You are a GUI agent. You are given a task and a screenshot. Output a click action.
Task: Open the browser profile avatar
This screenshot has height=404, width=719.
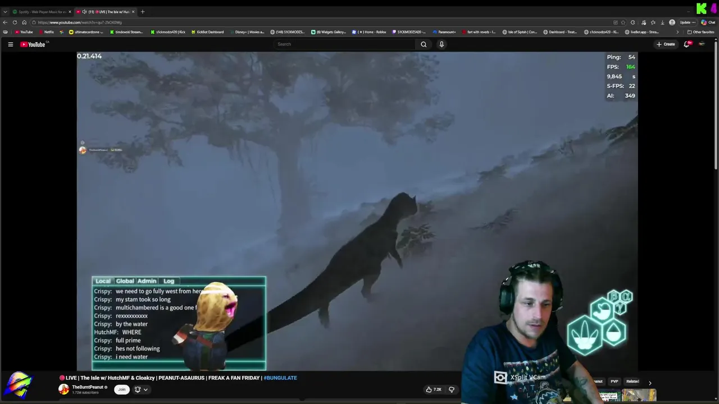[x=672, y=22]
